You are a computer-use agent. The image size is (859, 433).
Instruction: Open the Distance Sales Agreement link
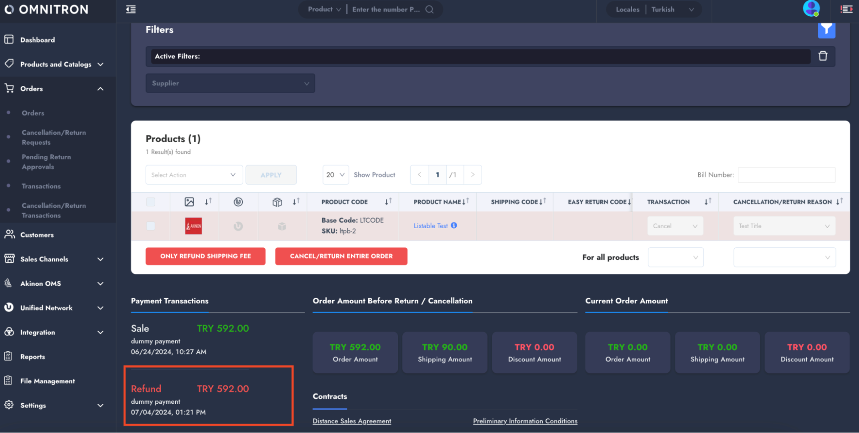[352, 421]
